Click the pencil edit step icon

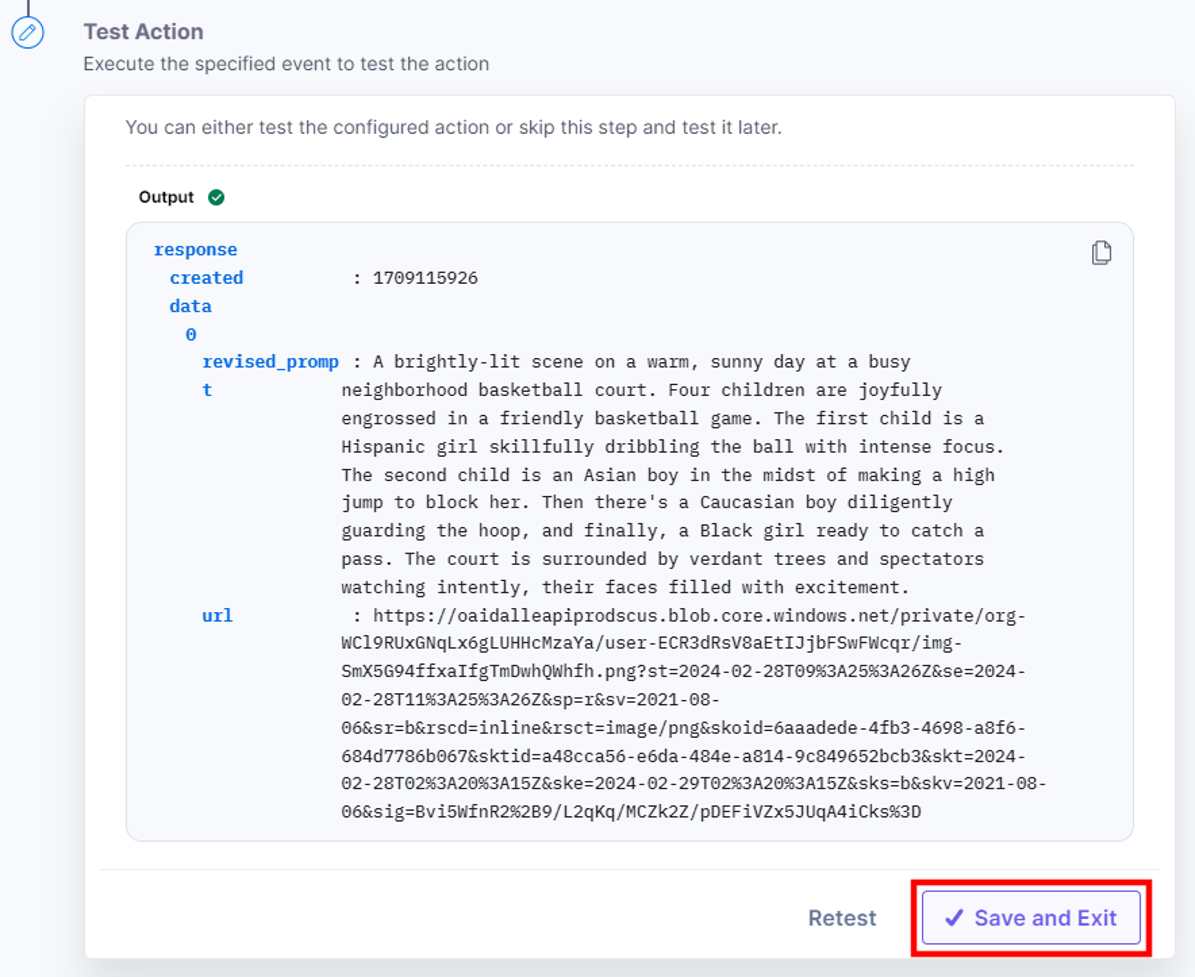coord(28,33)
